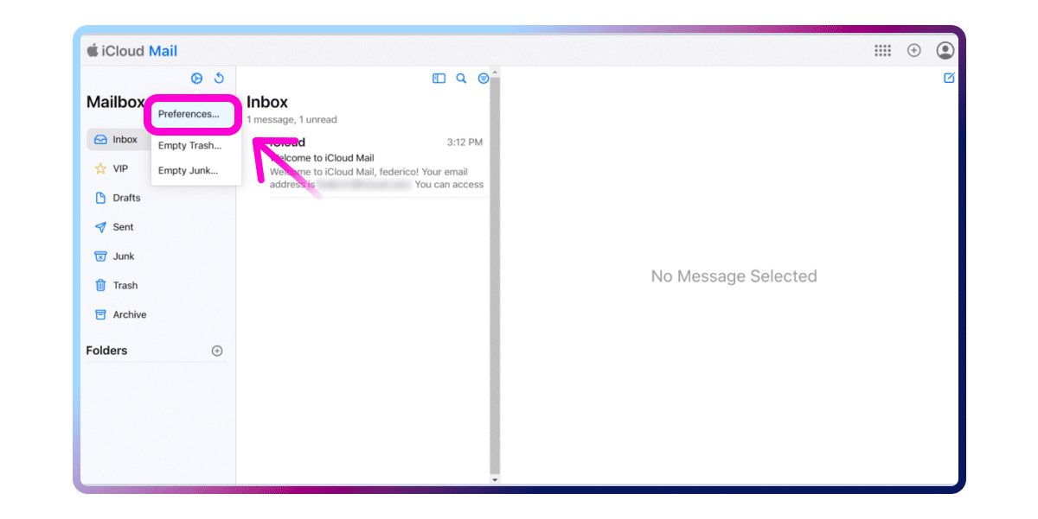Click the Folders section heading
The image size is (1038, 519).
click(x=106, y=351)
